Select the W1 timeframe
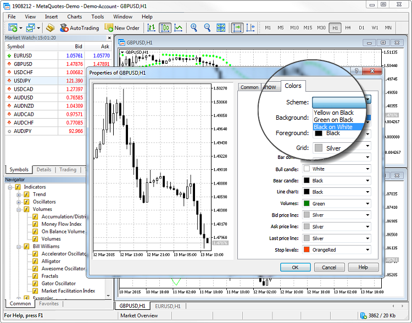This screenshot has width=412, height=323. click(x=375, y=27)
